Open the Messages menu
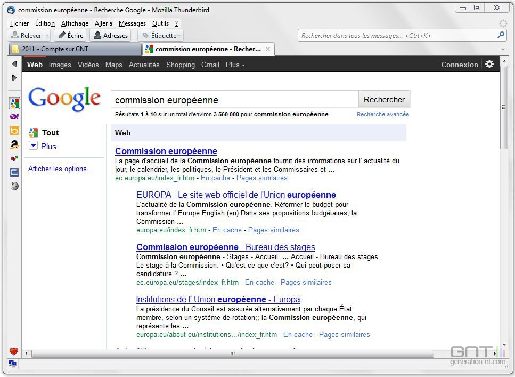Viewport: 515px width, 377px height. coord(132,23)
